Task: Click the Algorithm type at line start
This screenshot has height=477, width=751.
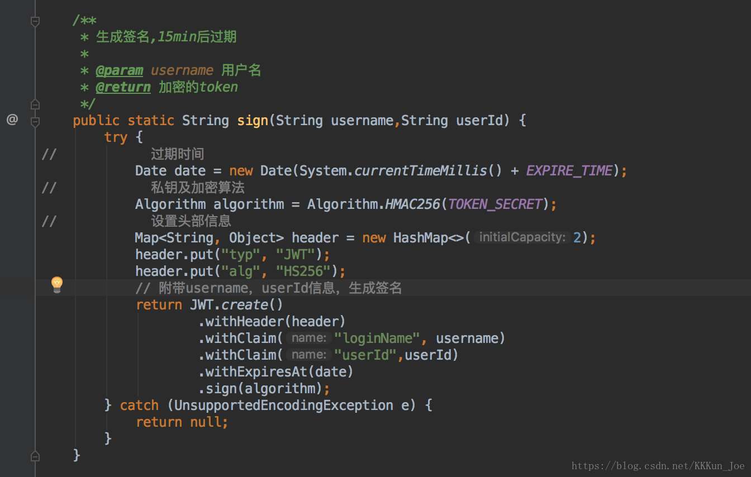Action: [170, 204]
